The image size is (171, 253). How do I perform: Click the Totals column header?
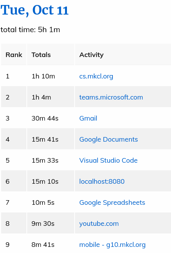(50, 55)
